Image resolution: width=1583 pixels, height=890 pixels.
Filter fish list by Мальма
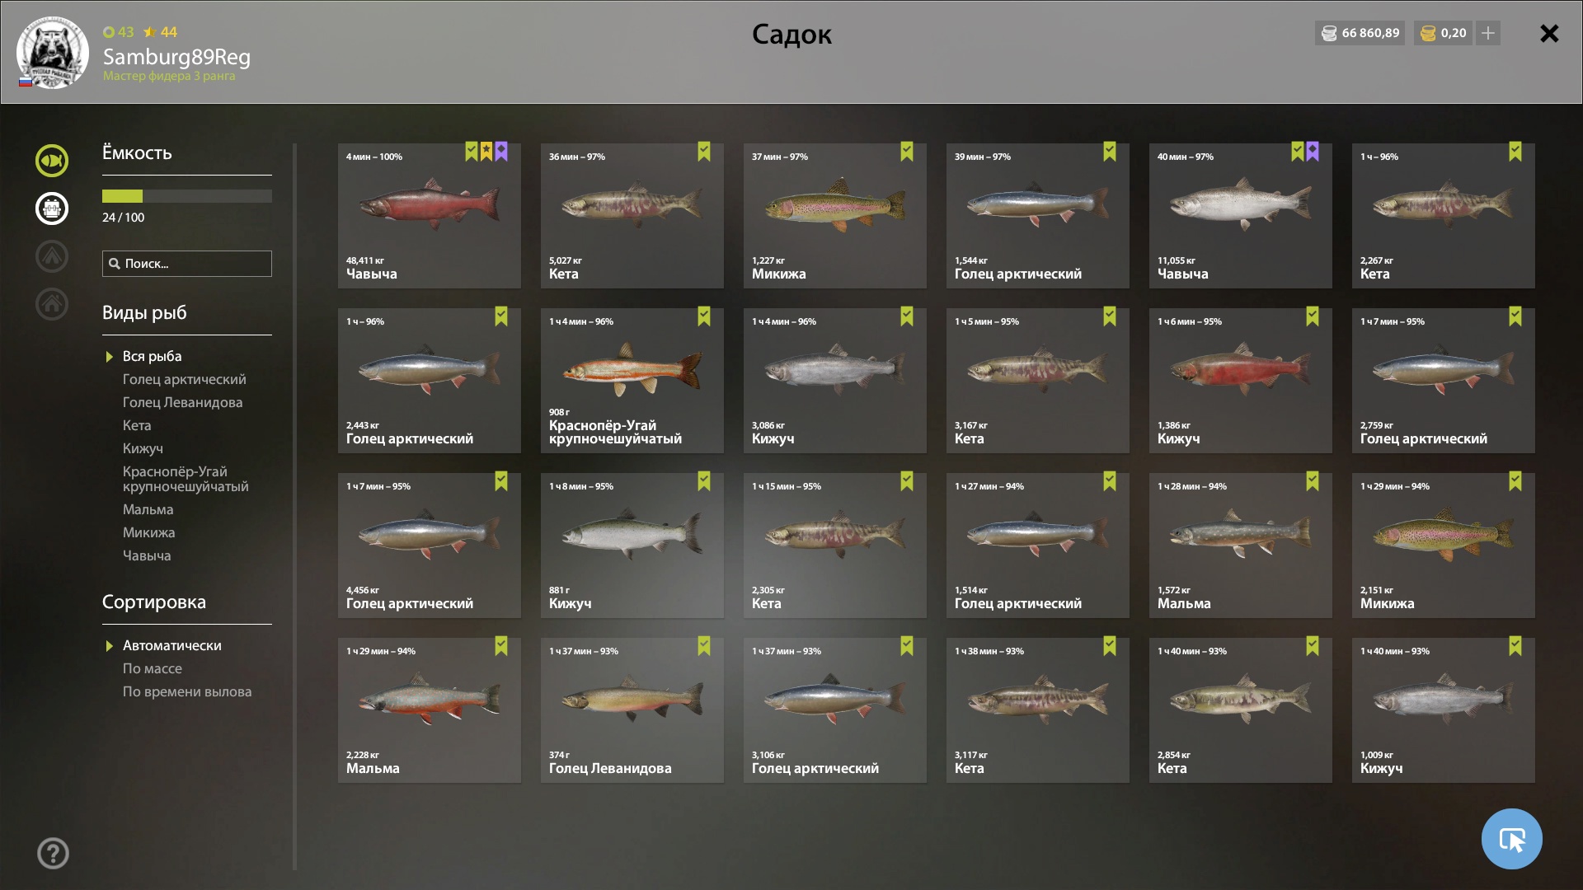coord(148,509)
